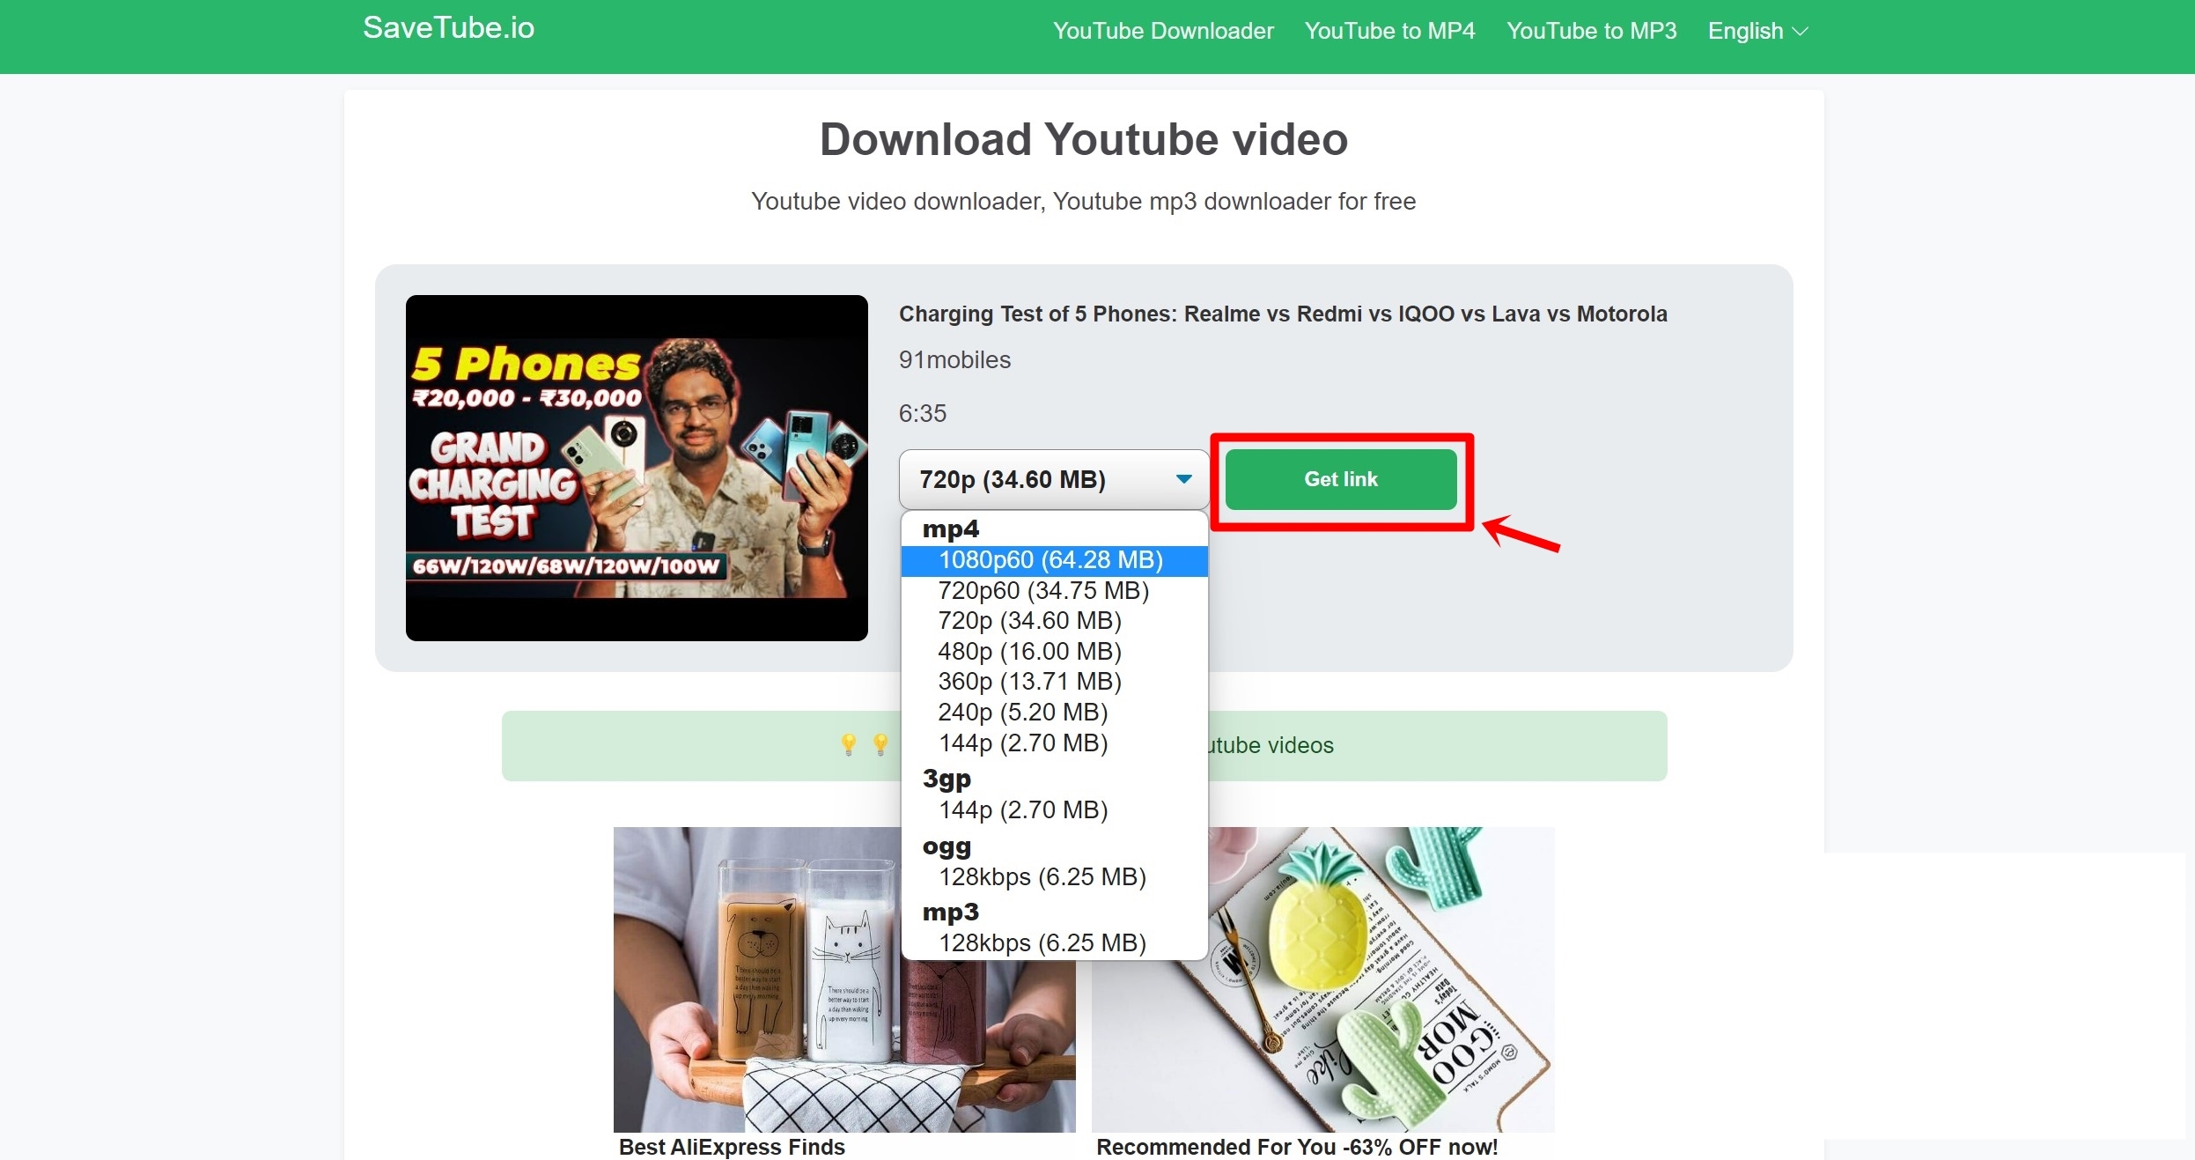
Task: Choose the 3gp 144p format
Action: pyautogui.click(x=1022, y=809)
